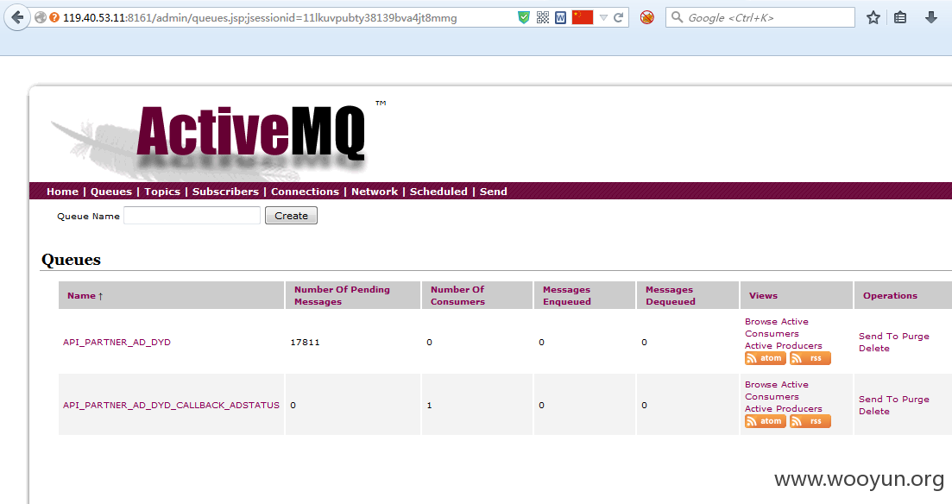The image size is (952, 504).
Task: Click Send To for API_PARTNER_AD_DYD
Action: click(x=878, y=337)
